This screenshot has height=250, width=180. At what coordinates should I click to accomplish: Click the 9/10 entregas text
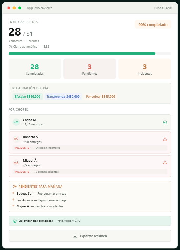point(32,142)
